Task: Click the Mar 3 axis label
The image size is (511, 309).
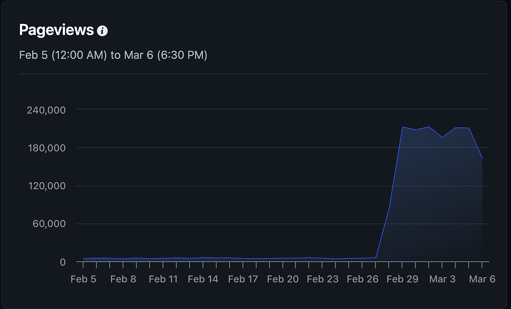Action: 442,279
